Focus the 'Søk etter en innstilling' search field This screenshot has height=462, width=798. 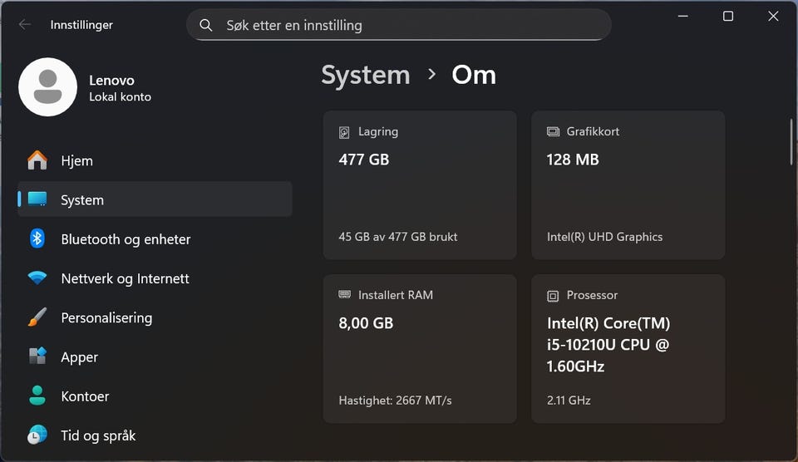click(407, 25)
